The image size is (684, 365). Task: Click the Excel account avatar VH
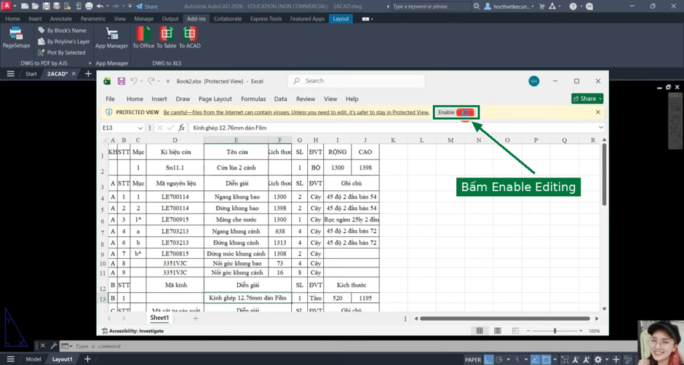click(x=534, y=81)
